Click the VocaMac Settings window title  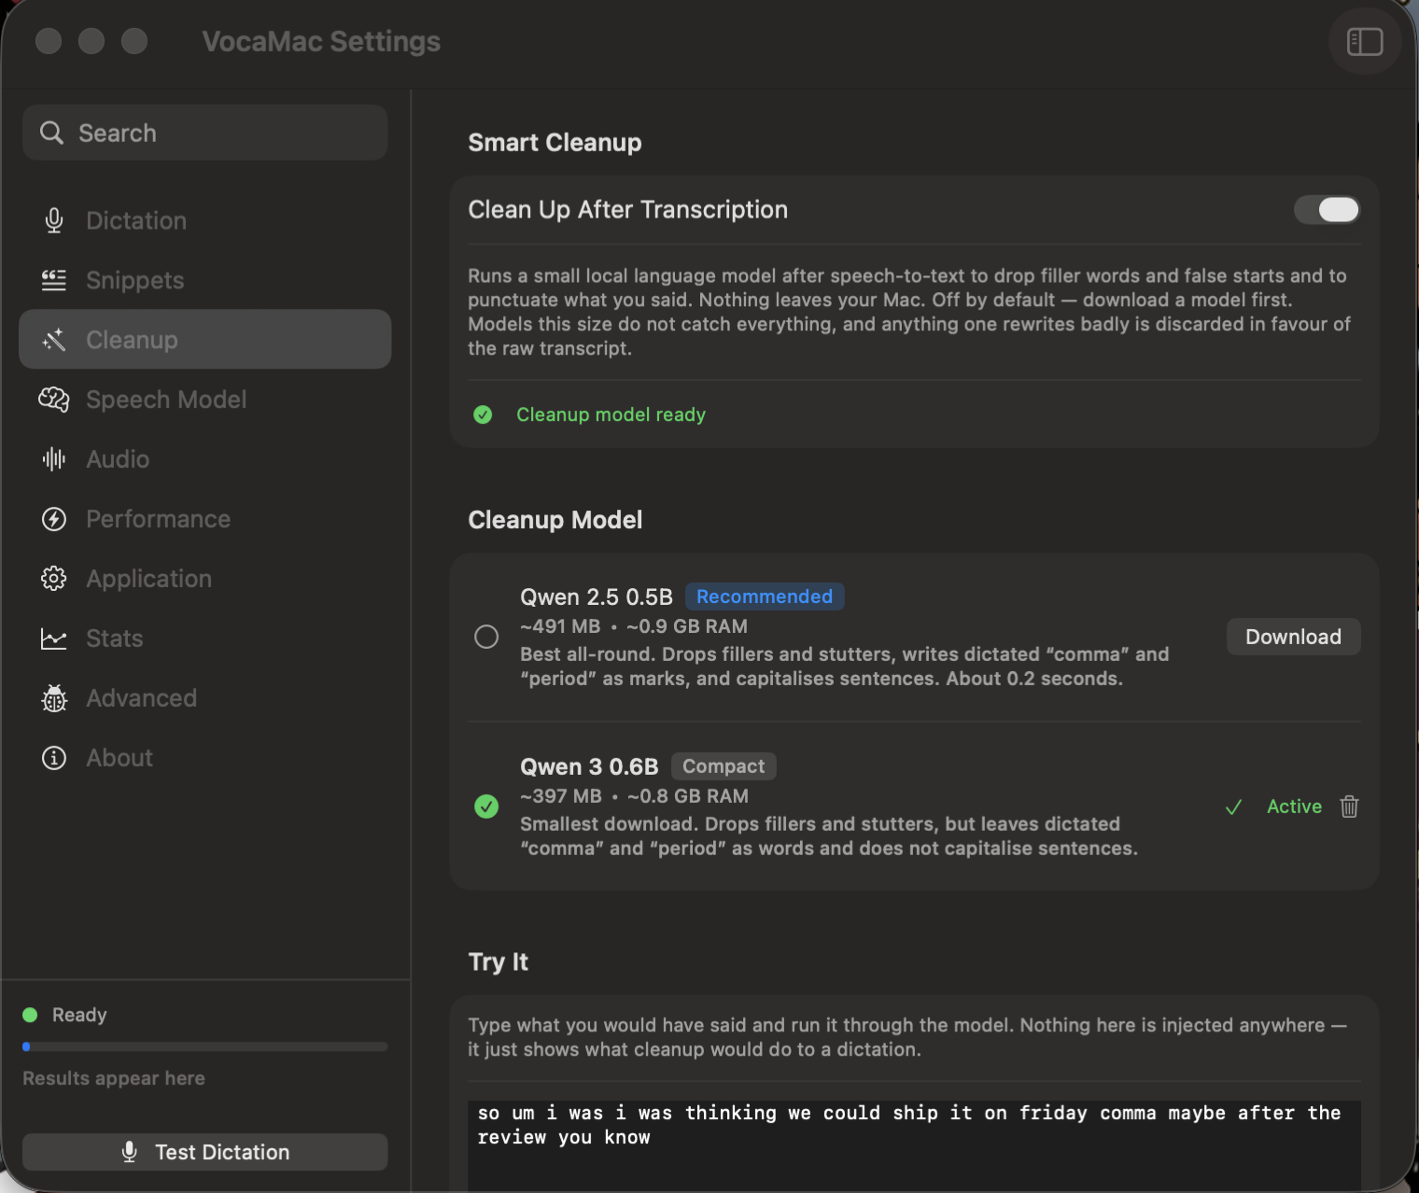click(321, 41)
